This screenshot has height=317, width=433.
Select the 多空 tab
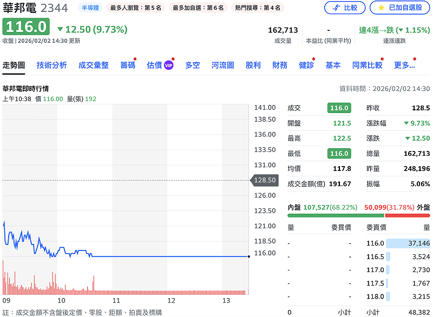(x=192, y=65)
